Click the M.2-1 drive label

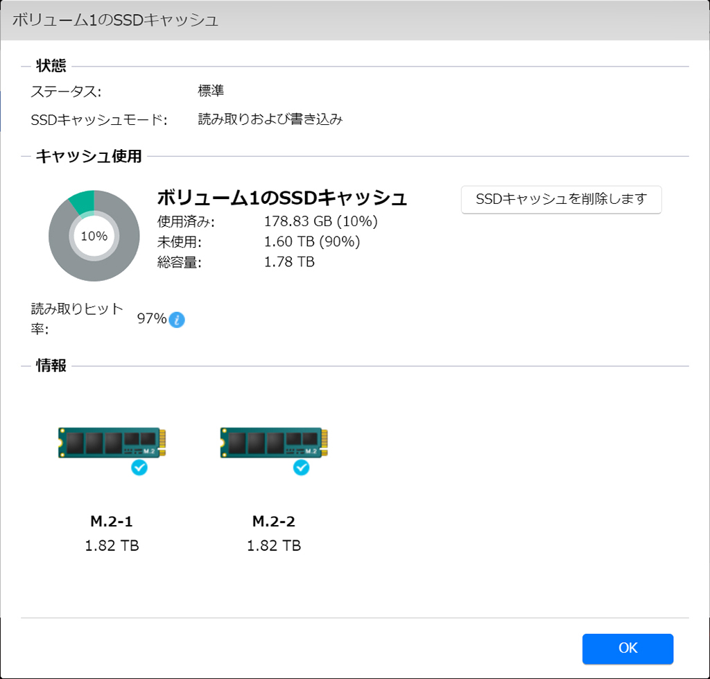[112, 522]
